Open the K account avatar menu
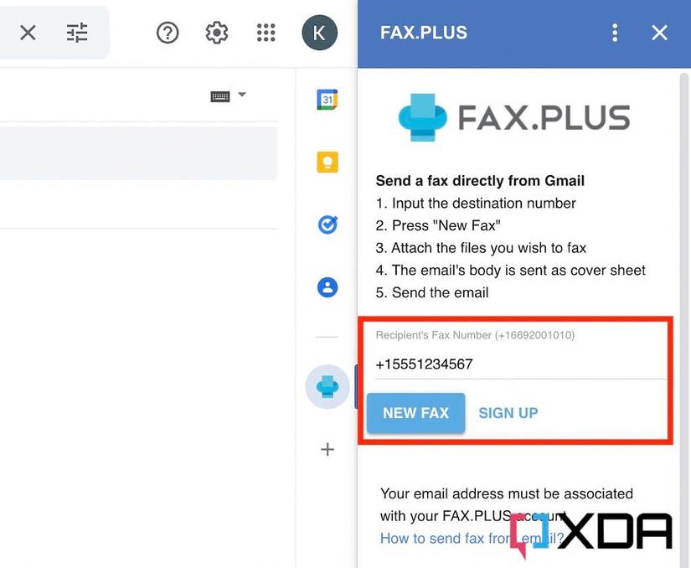Viewport: 691px width, 568px height. 319,33
